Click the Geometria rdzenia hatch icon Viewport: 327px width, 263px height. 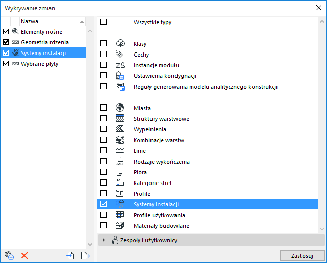pos(15,42)
